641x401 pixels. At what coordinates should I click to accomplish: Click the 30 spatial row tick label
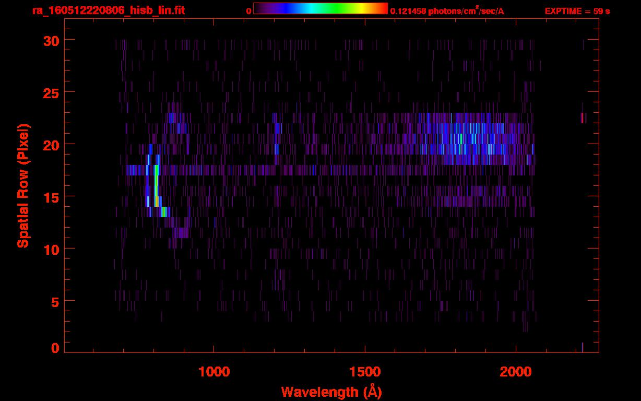(51, 40)
